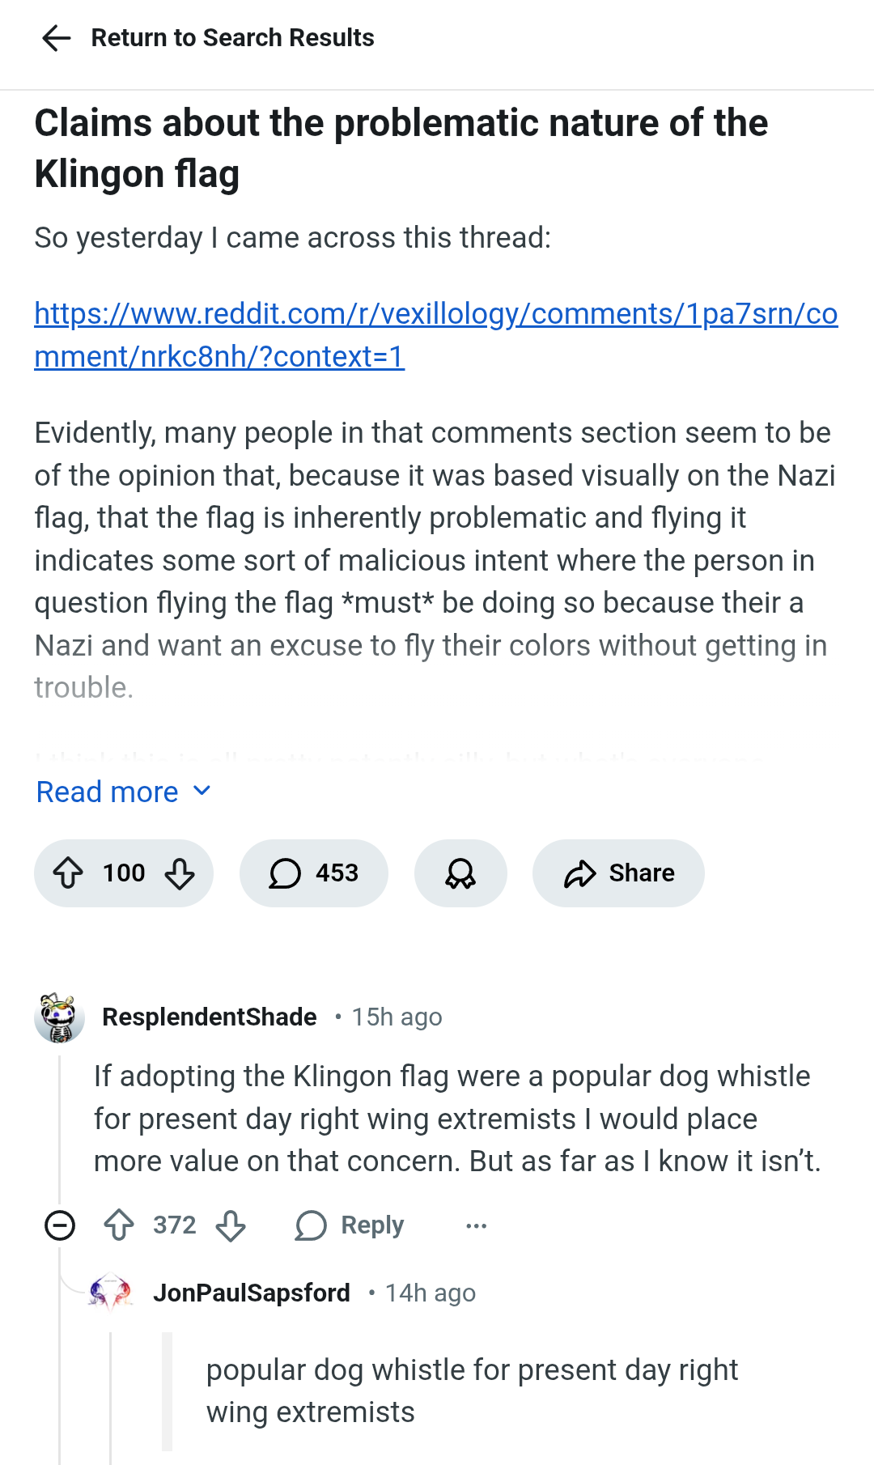Click the back arrow icon
This screenshot has width=874, height=1465.
click(x=56, y=38)
